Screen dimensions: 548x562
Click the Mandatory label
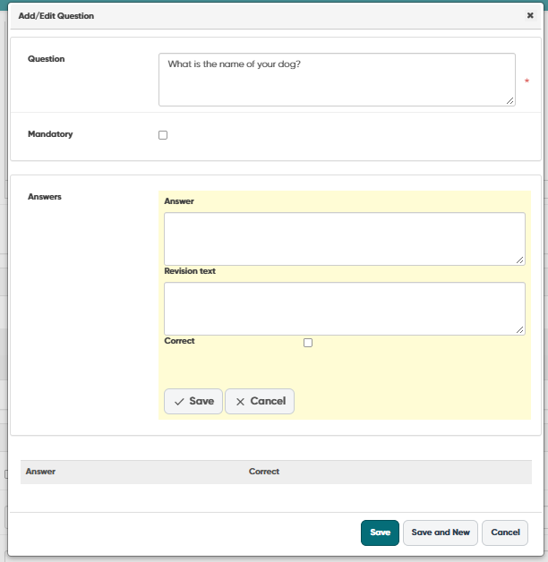50,134
